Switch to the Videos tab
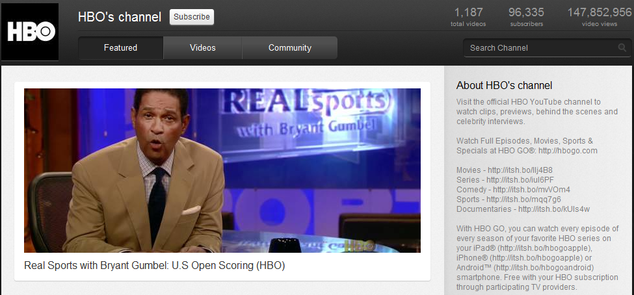634x295 pixels. tap(203, 47)
